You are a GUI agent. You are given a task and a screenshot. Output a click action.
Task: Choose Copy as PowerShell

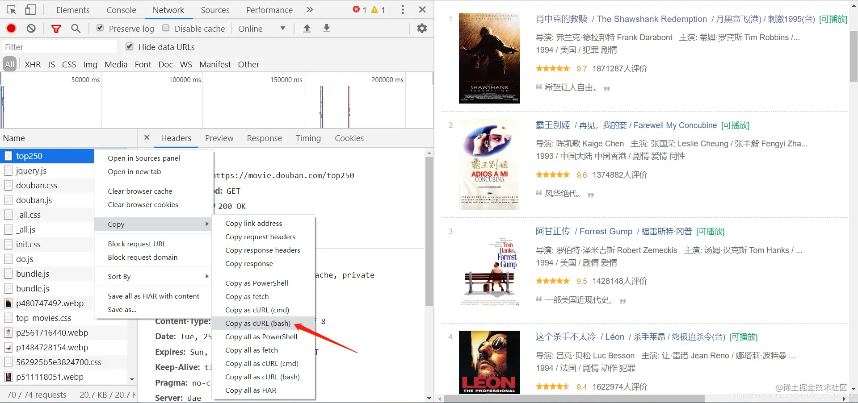click(x=264, y=283)
